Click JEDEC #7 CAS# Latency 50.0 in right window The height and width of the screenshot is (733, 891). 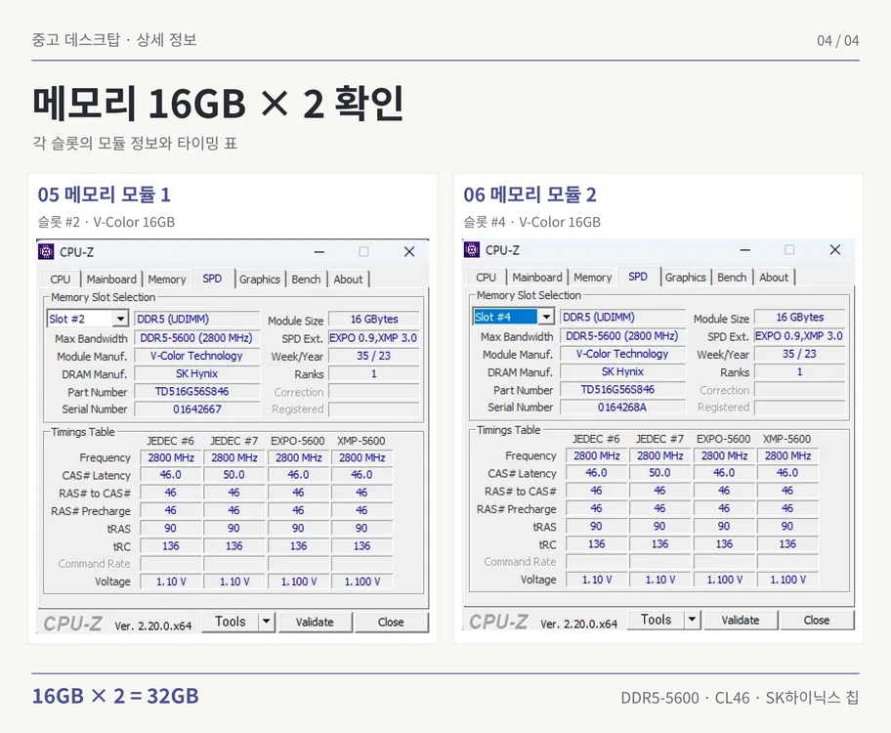659,473
